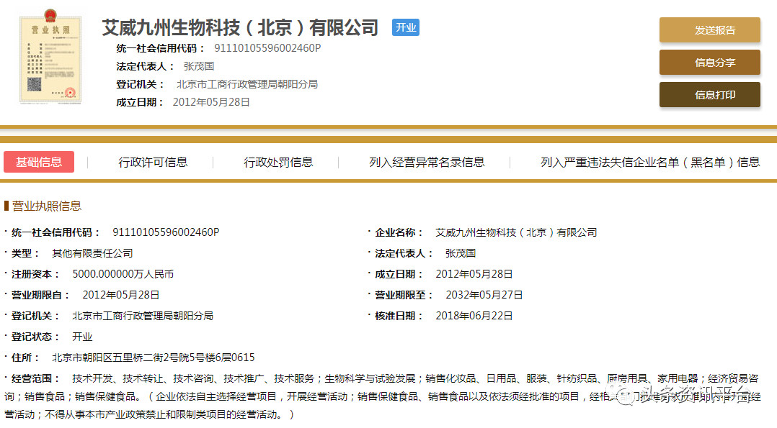Viewport: 777px width, 428px height.
Task: Click the QR code on the license image
Action: pos(34,85)
